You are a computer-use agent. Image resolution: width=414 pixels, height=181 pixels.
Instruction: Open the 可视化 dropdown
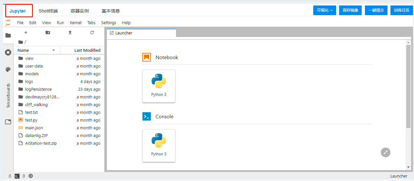click(x=325, y=10)
